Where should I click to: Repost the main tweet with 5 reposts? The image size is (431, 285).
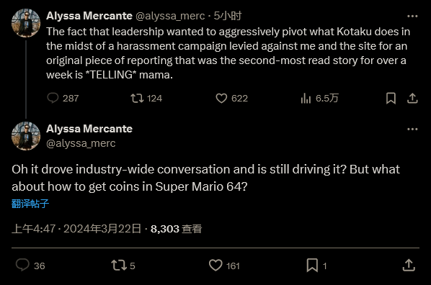tap(119, 266)
